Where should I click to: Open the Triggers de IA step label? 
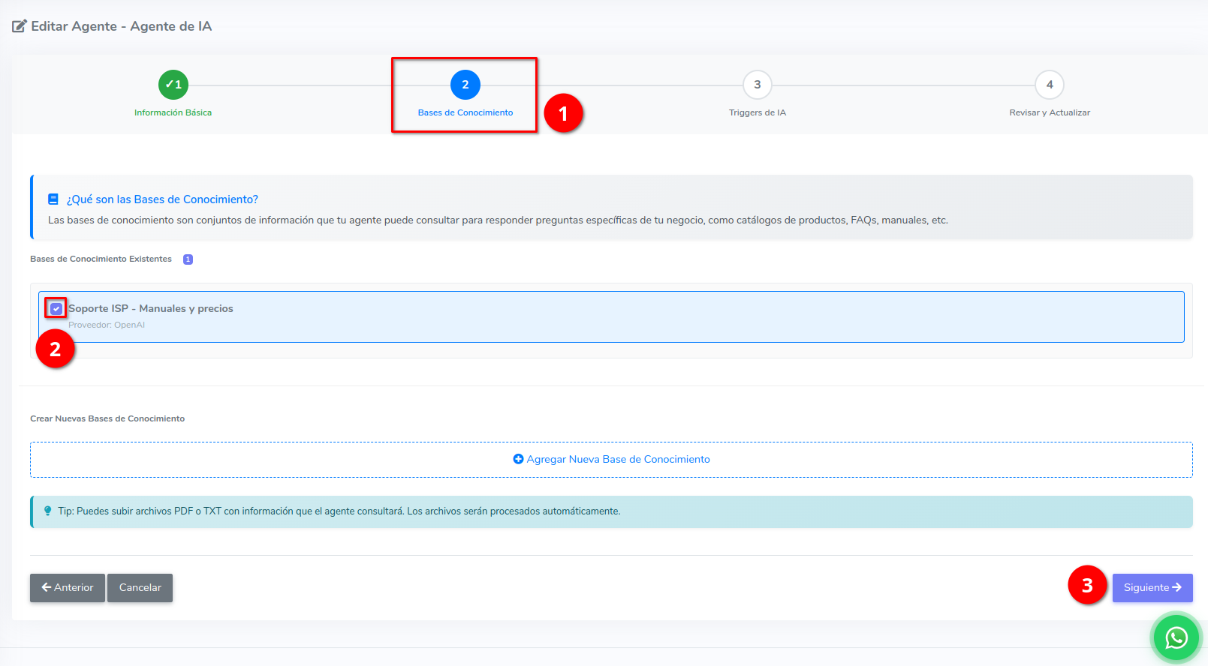[x=757, y=112]
